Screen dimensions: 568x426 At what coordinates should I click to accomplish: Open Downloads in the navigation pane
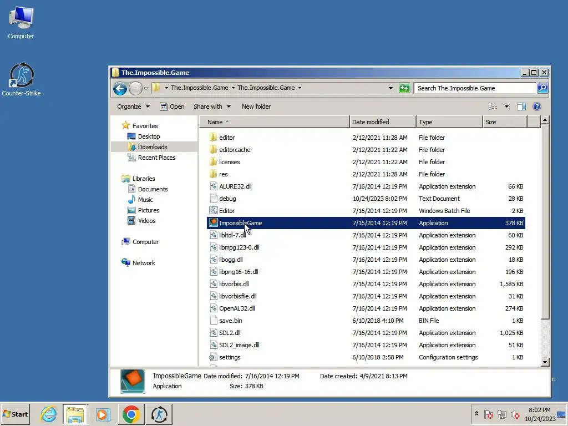coord(147,146)
